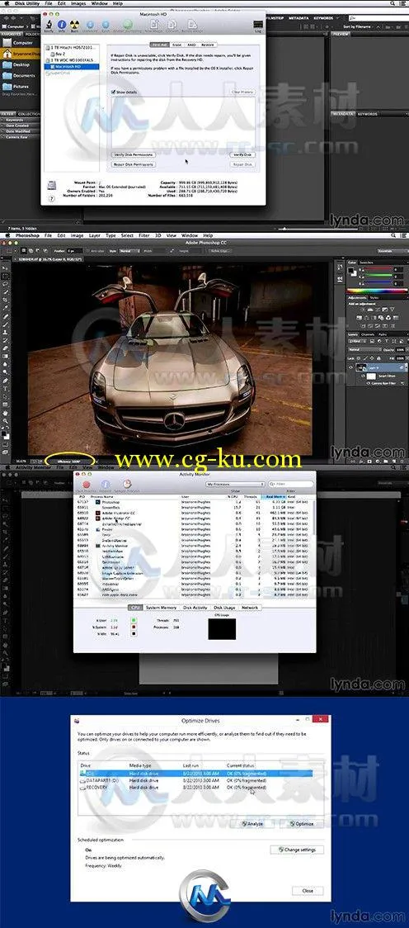Switch to Disk Activity tab in Activity Monitor
The height and width of the screenshot is (928, 409).
coord(195,608)
